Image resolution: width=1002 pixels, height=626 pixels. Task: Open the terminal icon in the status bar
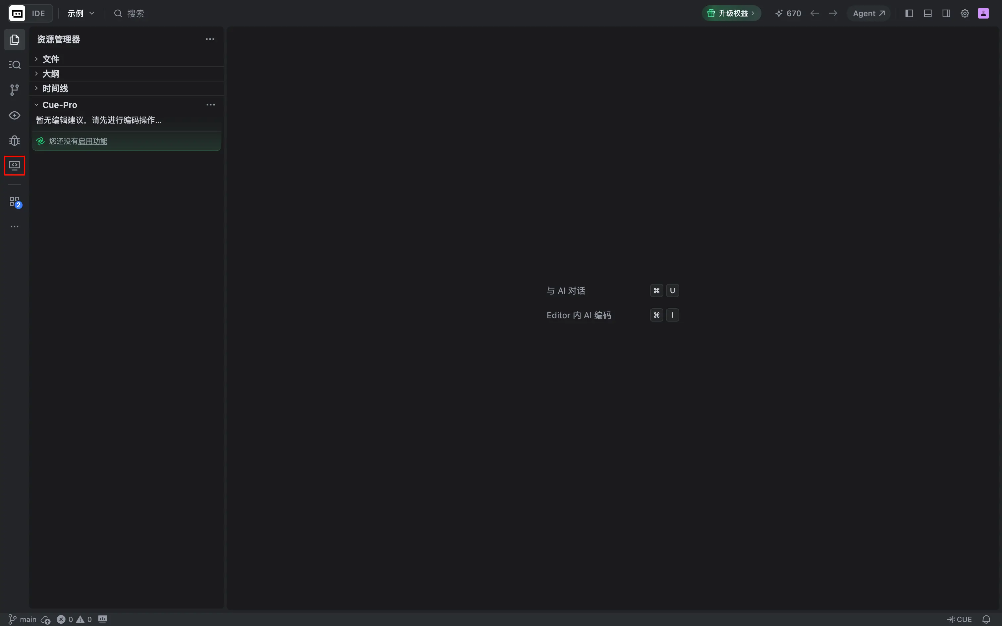tap(102, 619)
